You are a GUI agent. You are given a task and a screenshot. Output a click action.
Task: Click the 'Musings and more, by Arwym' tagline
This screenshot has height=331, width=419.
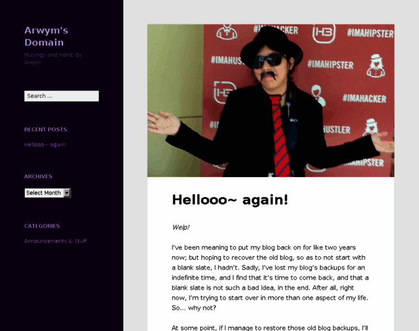tap(53, 58)
